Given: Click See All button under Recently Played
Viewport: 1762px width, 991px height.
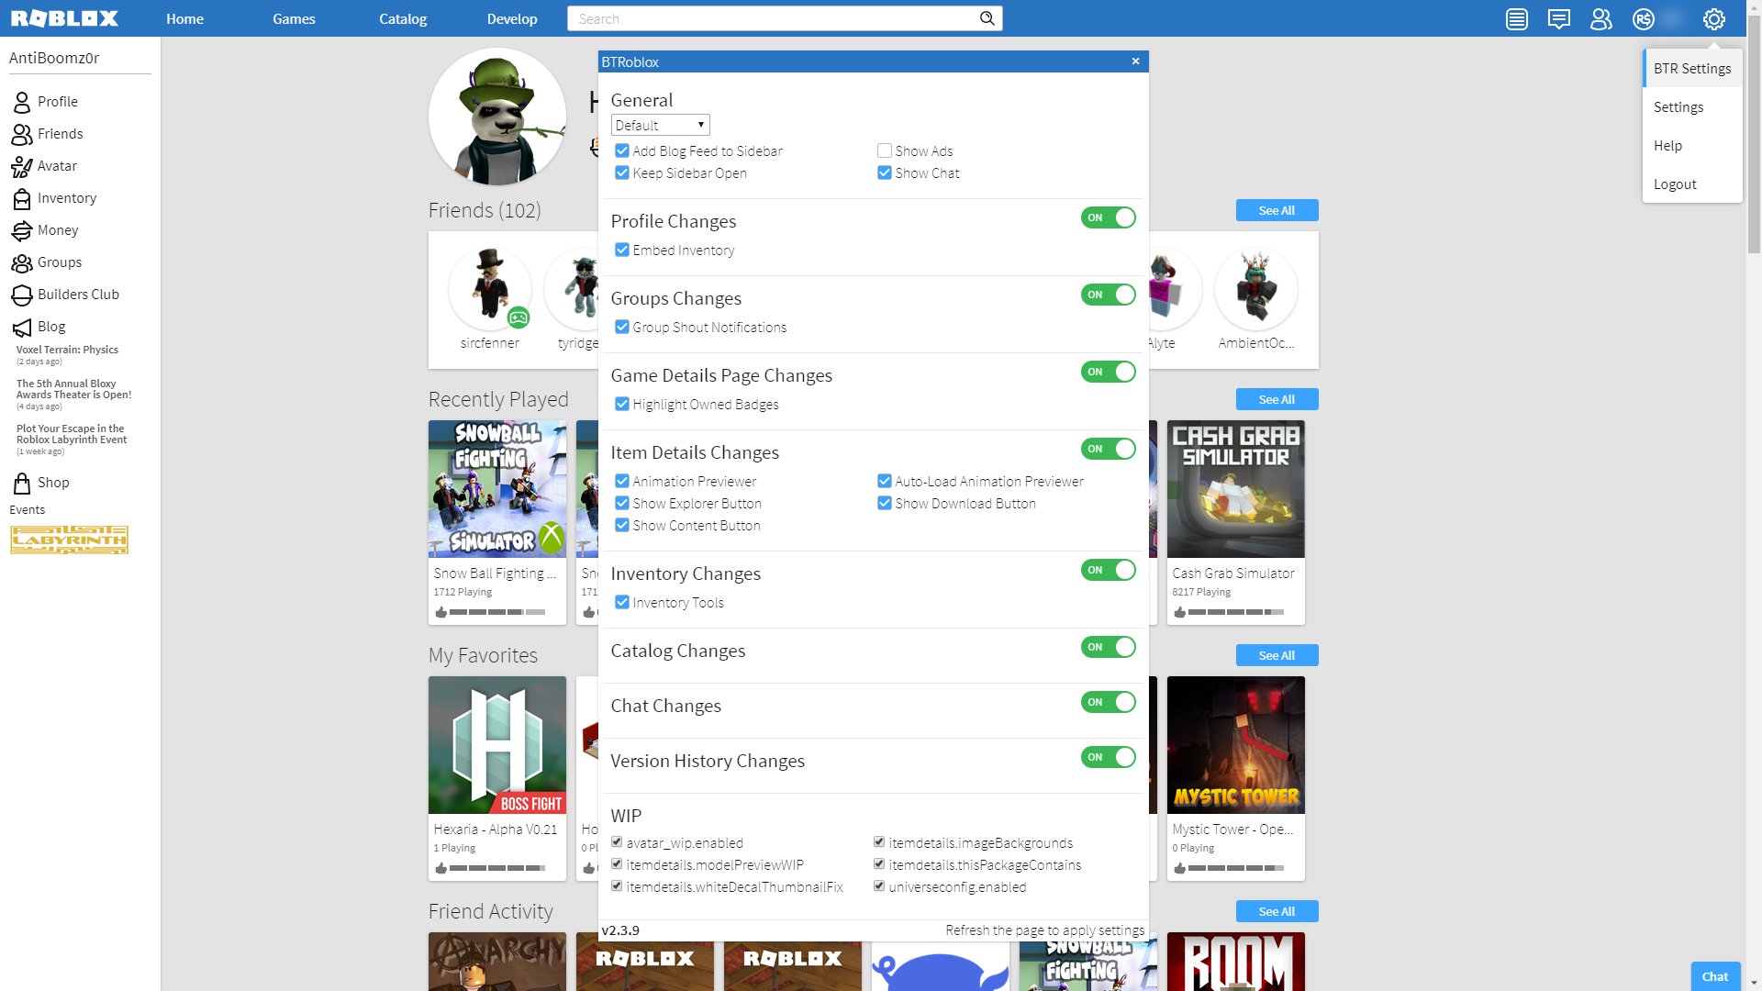Looking at the screenshot, I should (1277, 399).
